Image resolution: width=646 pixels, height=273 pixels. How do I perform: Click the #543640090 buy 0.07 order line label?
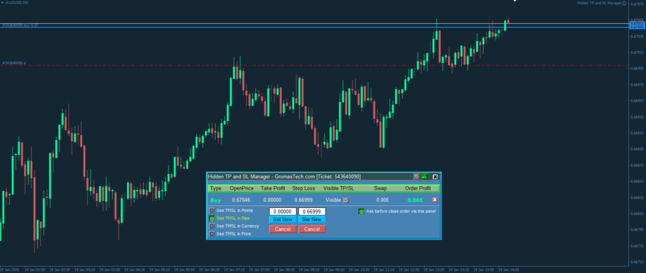tap(20, 25)
